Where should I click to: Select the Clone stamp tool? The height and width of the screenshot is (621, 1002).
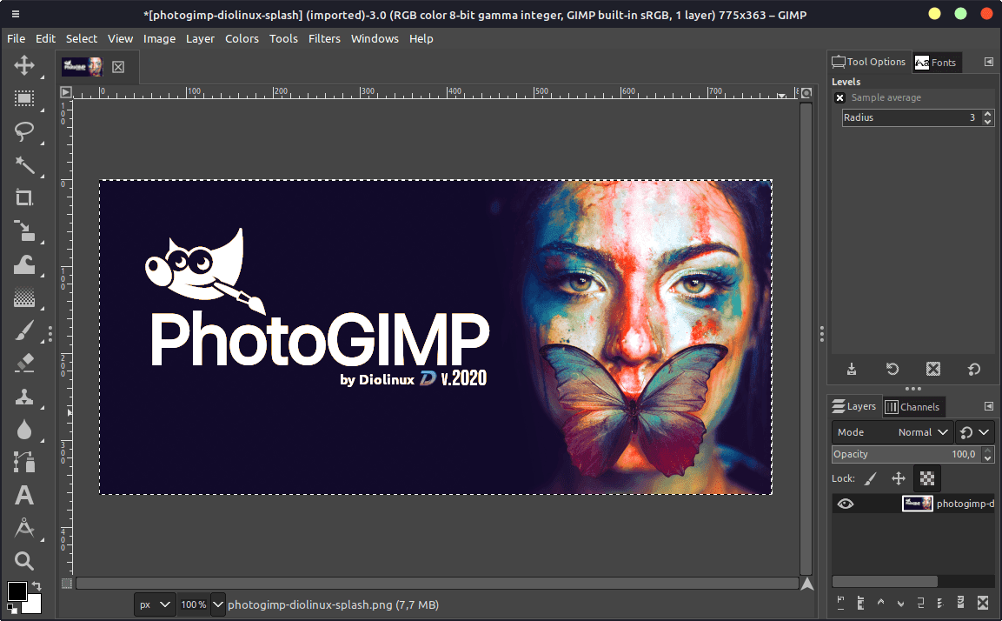click(x=24, y=397)
